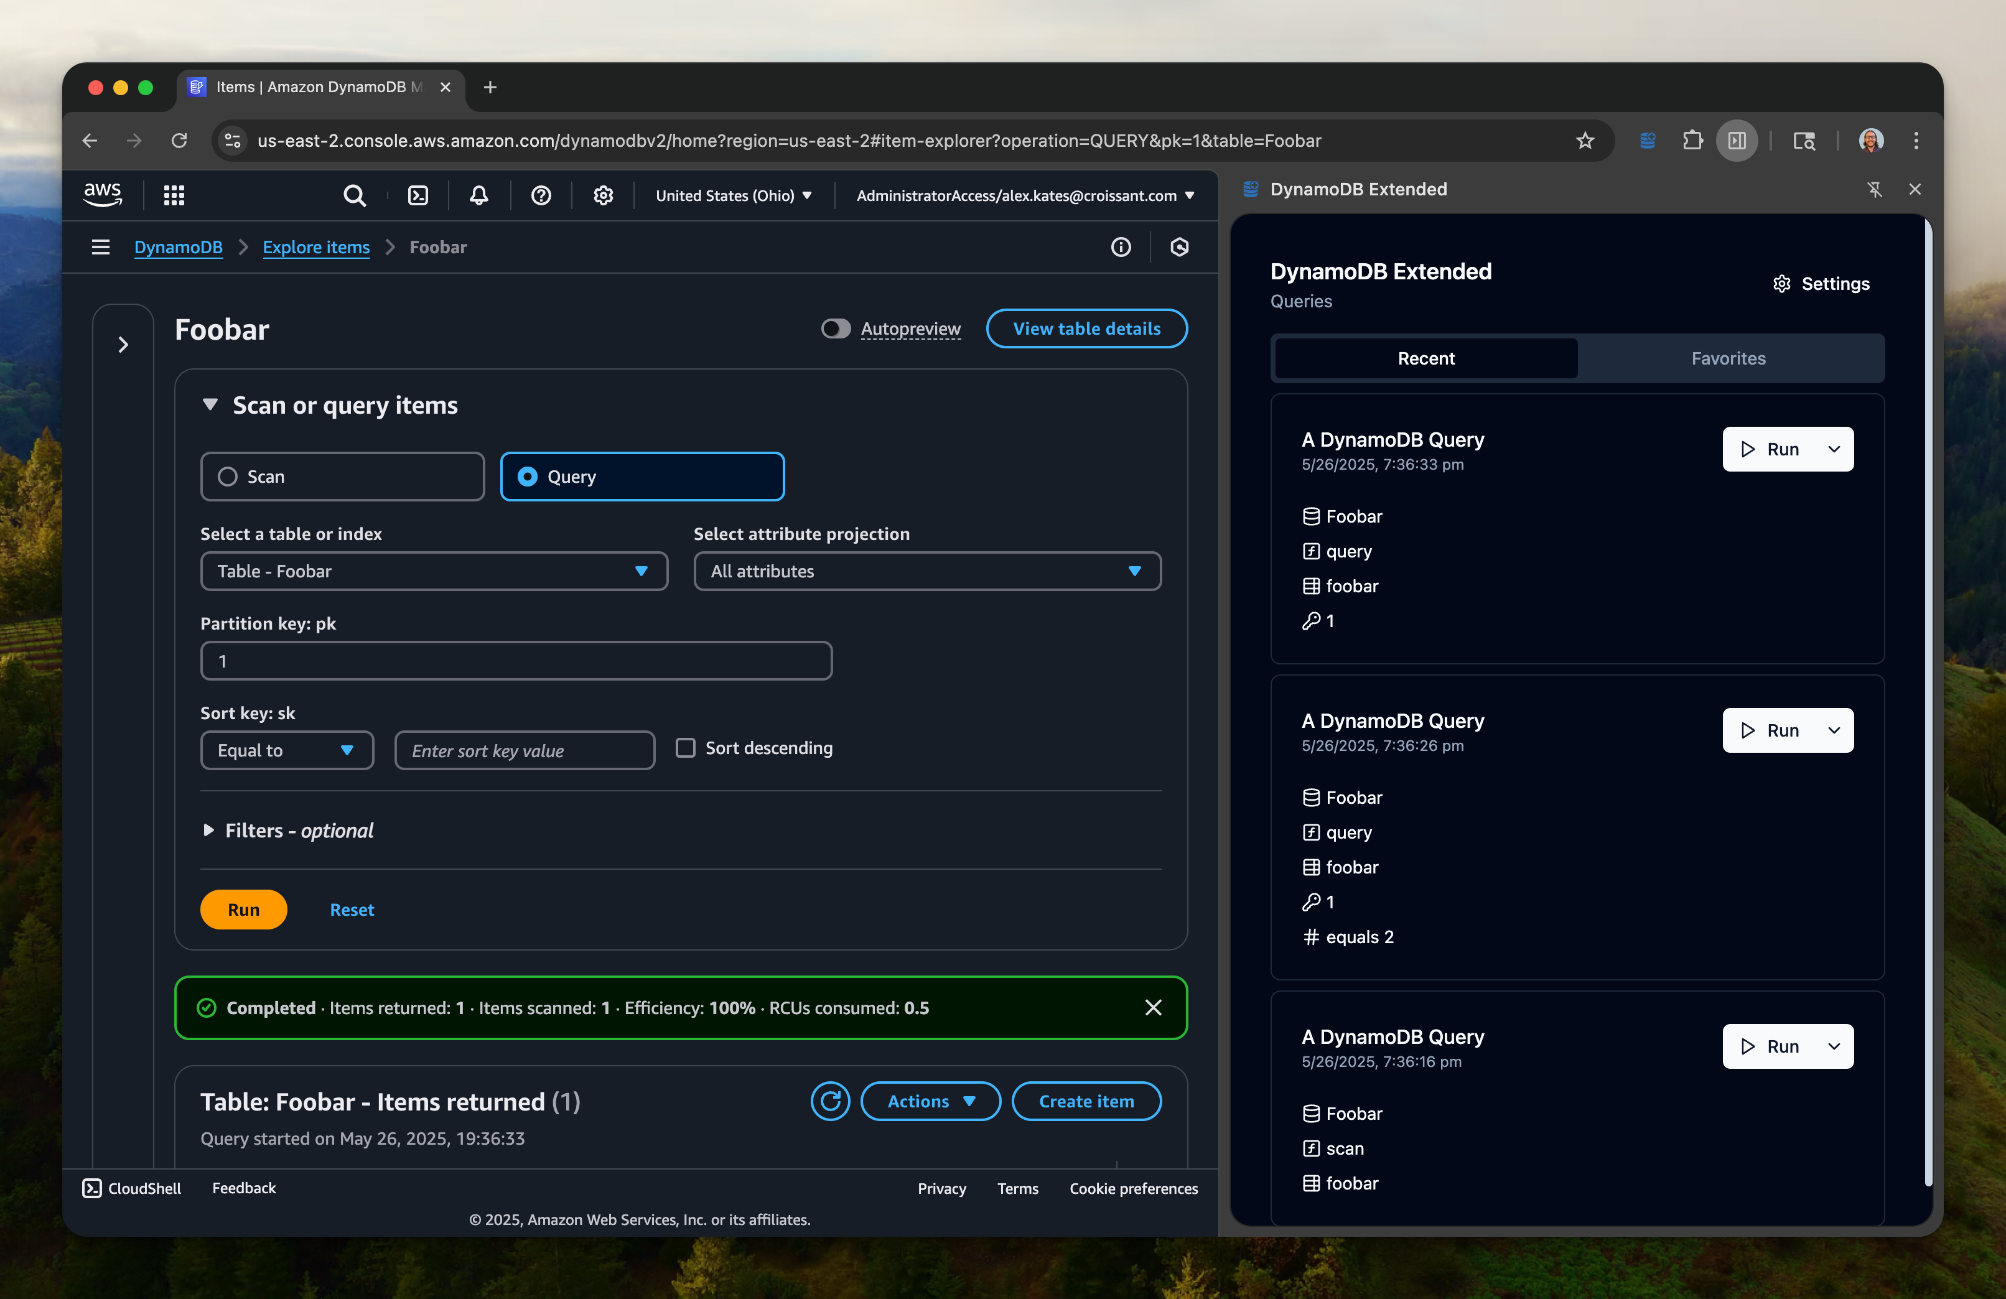Refresh the items returned table
This screenshot has width=2006, height=1299.
tap(830, 1101)
